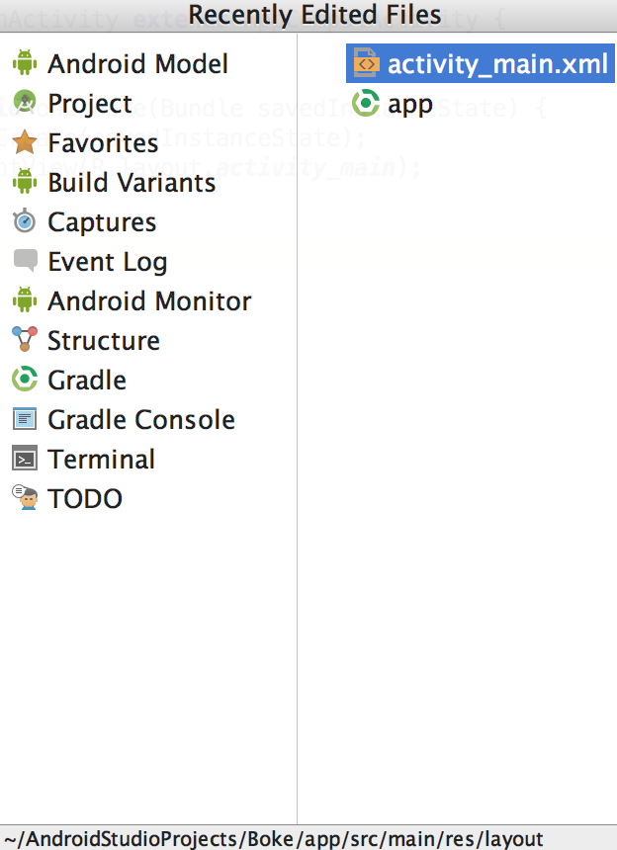Click the Build Variants android icon
Viewport: 617px width, 850px height.
pos(25,183)
